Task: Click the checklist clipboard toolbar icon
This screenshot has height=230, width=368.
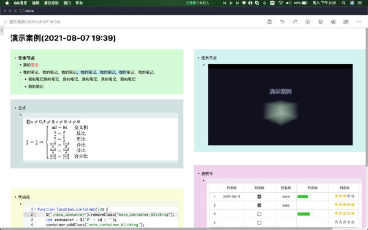Action: click(x=269, y=22)
